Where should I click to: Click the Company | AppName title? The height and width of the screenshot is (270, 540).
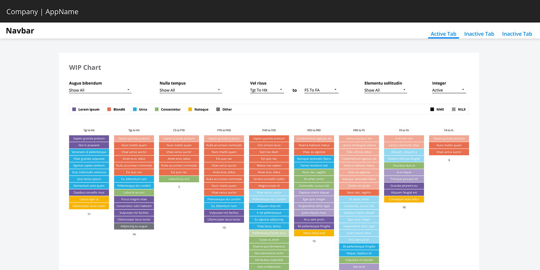(43, 11)
